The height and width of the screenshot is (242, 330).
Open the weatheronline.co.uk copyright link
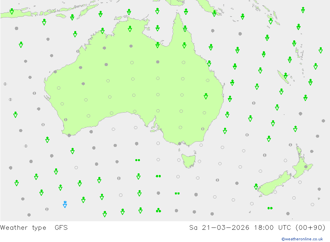pos(302,239)
